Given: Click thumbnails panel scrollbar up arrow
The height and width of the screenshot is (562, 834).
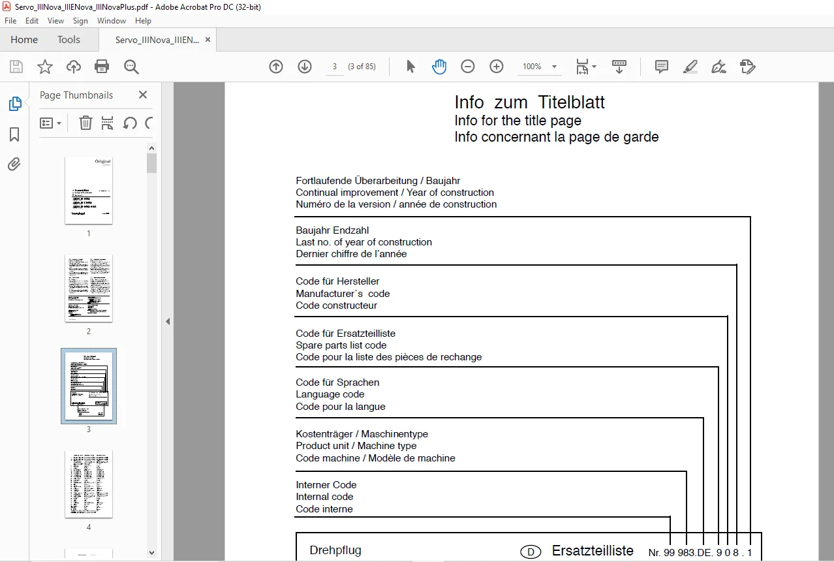Looking at the screenshot, I should 152,148.
